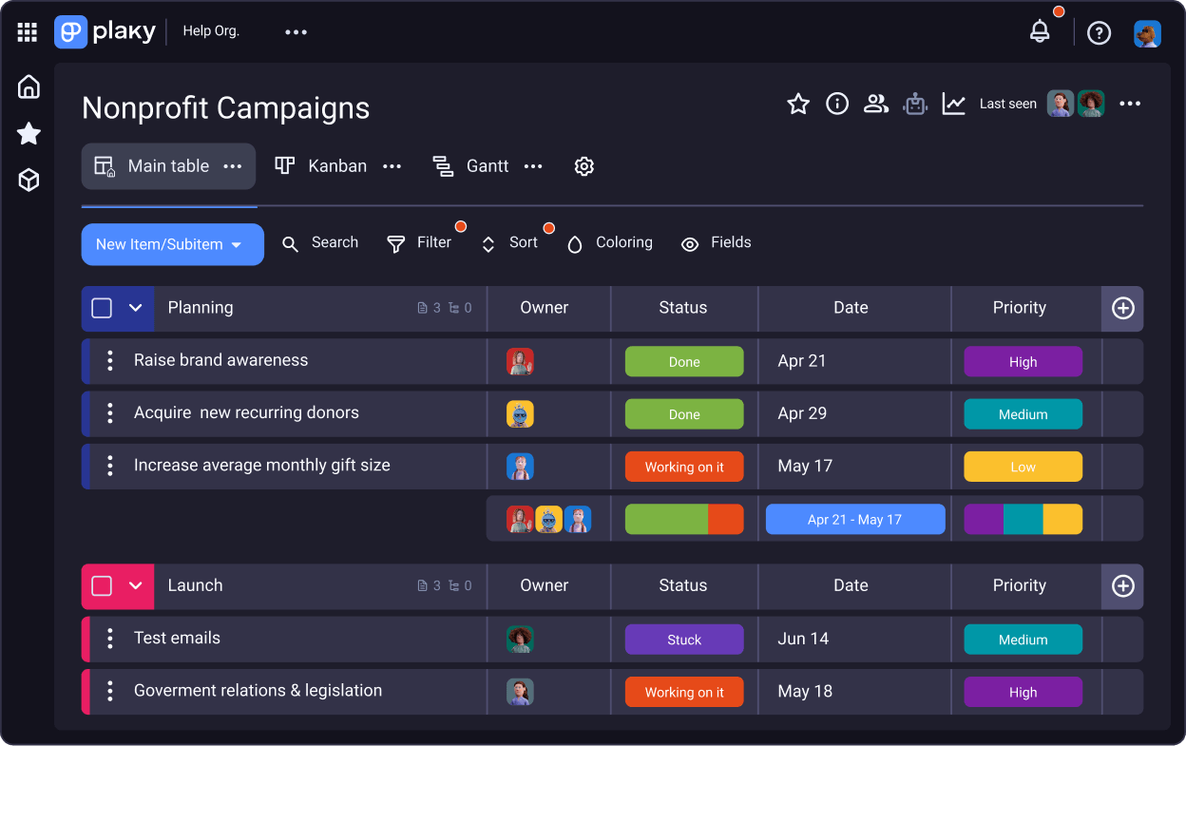This screenshot has width=1186, height=822.
Task: Switch to the Gantt view
Action: [x=474, y=166]
